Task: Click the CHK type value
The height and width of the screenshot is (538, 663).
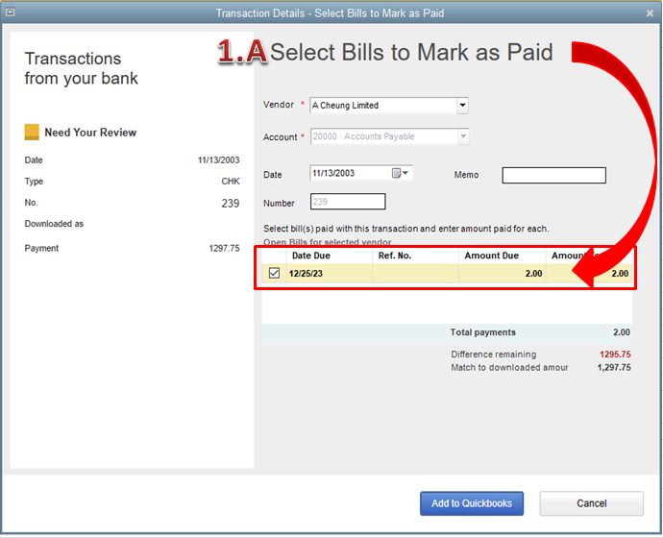Action: coord(231,182)
